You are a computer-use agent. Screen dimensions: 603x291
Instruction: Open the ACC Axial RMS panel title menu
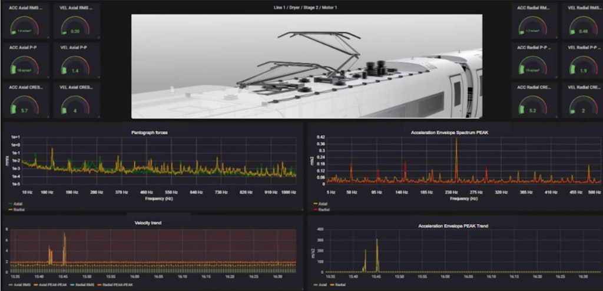tap(26, 7)
